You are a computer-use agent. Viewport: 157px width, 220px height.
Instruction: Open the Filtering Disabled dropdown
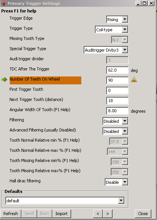coord(115,121)
